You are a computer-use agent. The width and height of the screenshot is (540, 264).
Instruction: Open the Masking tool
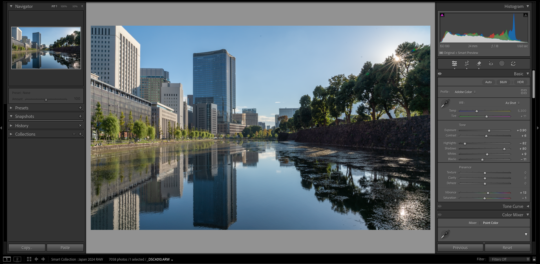(x=502, y=63)
